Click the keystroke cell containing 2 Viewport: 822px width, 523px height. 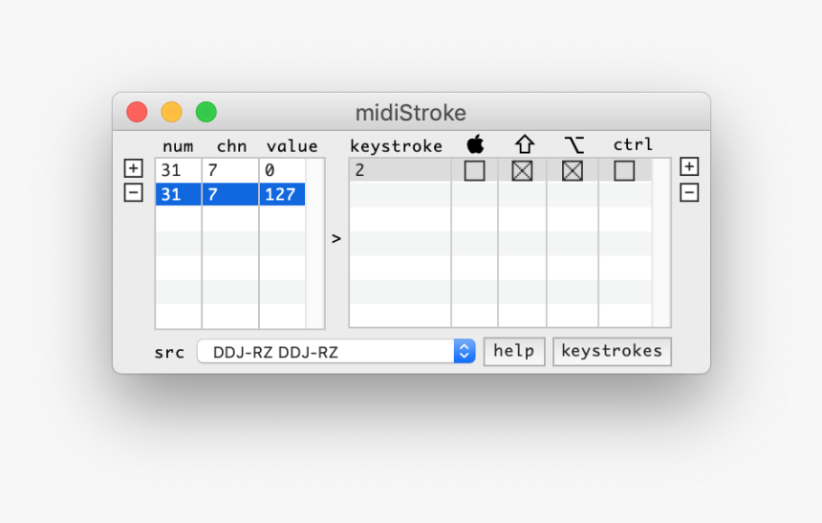point(400,170)
